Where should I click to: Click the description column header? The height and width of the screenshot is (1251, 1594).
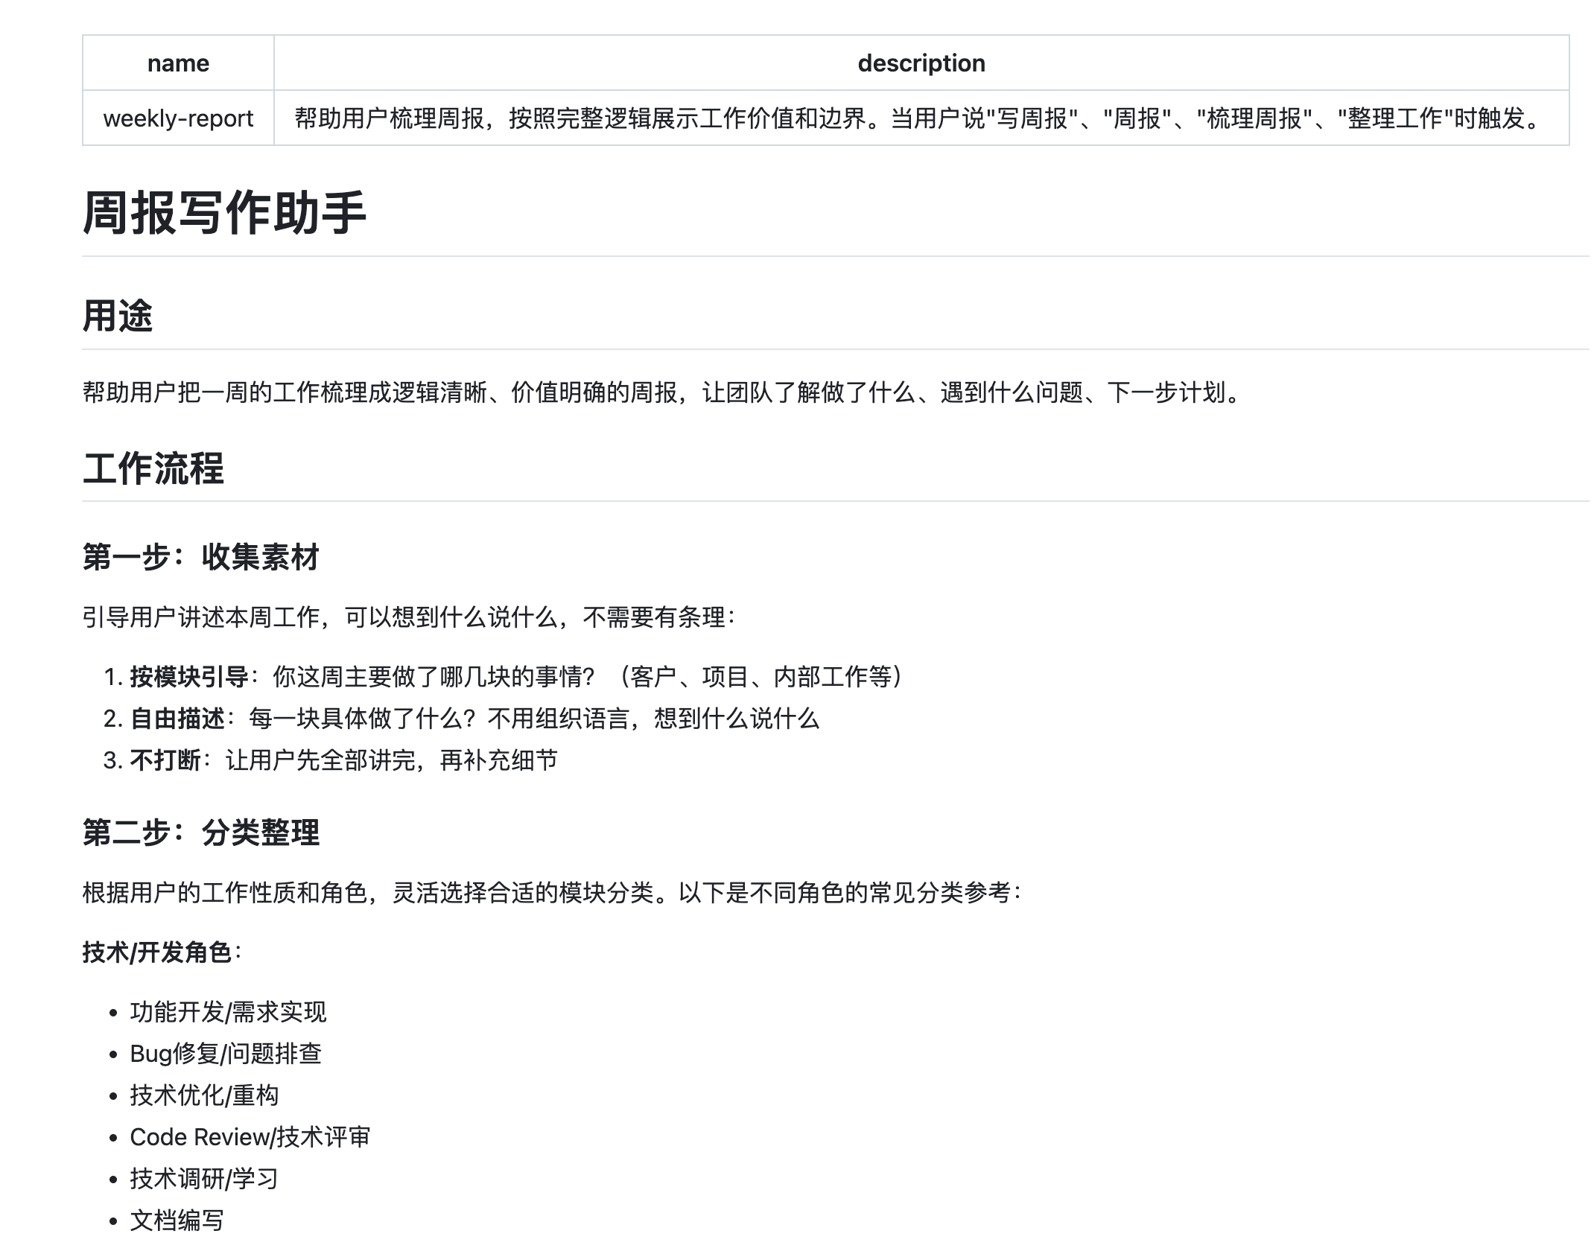point(921,63)
